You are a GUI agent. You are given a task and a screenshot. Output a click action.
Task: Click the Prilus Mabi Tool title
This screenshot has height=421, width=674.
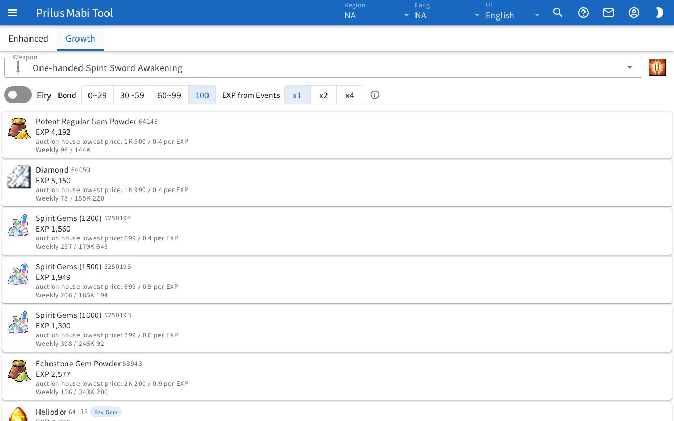click(x=74, y=13)
